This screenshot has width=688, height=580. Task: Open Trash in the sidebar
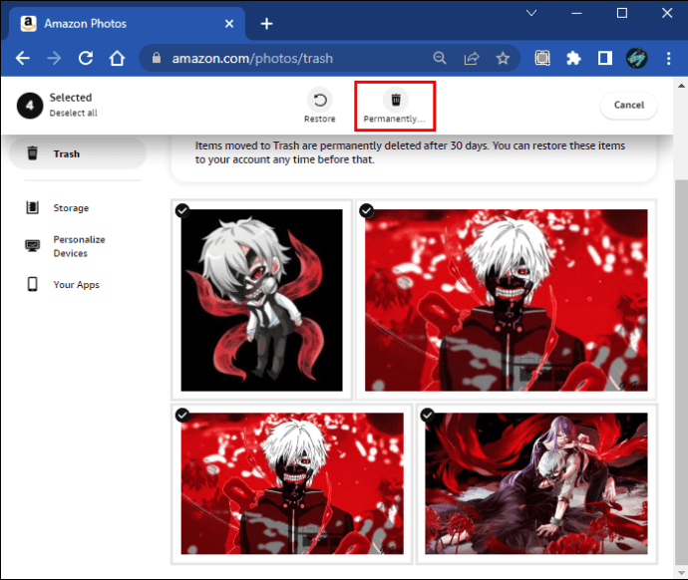tap(67, 154)
